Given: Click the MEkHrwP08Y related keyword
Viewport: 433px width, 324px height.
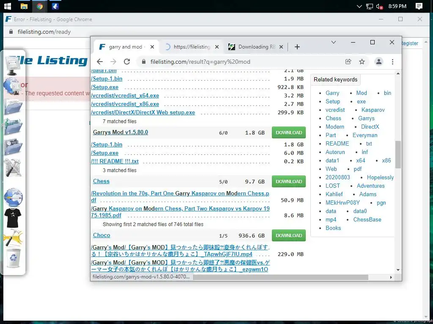Looking at the screenshot, I should point(343,203).
